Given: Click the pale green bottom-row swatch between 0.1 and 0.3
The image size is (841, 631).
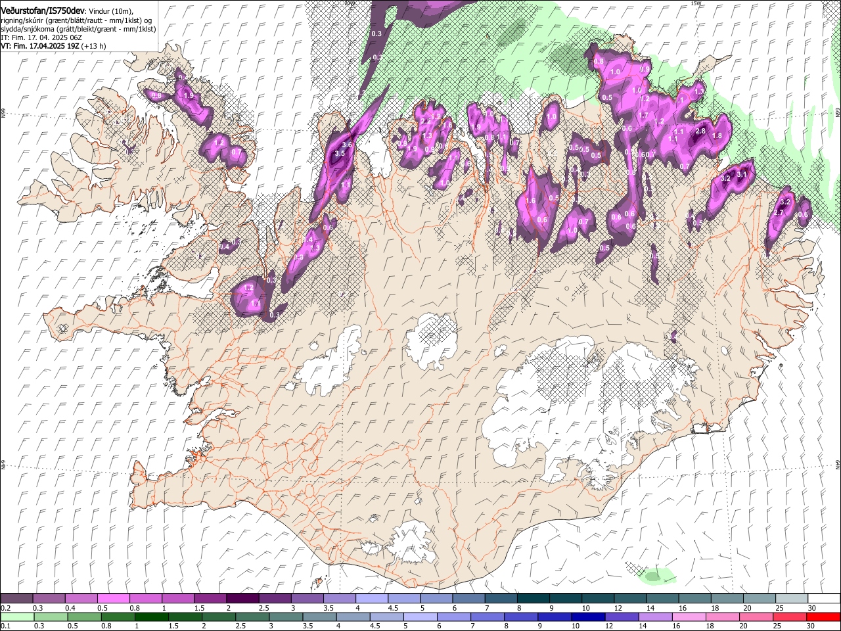Looking at the screenshot, I should click(x=17, y=617).
